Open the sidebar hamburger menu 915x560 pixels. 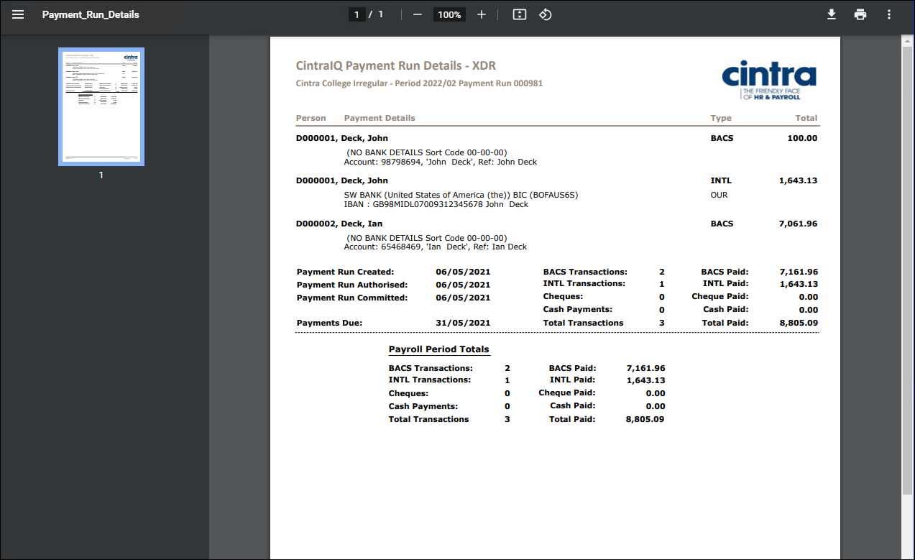[18, 14]
